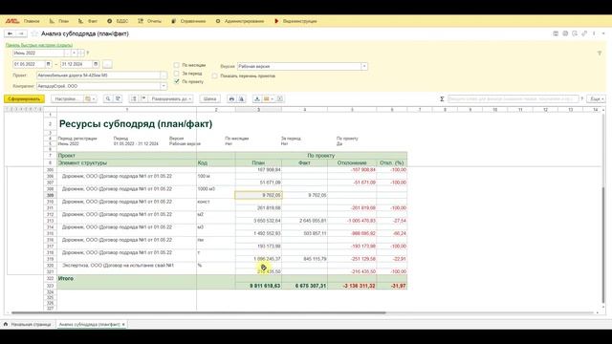Go forward with the right arrow button
Image resolution: width=612 pixels, height=344 pixels.
tap(21, 34)
